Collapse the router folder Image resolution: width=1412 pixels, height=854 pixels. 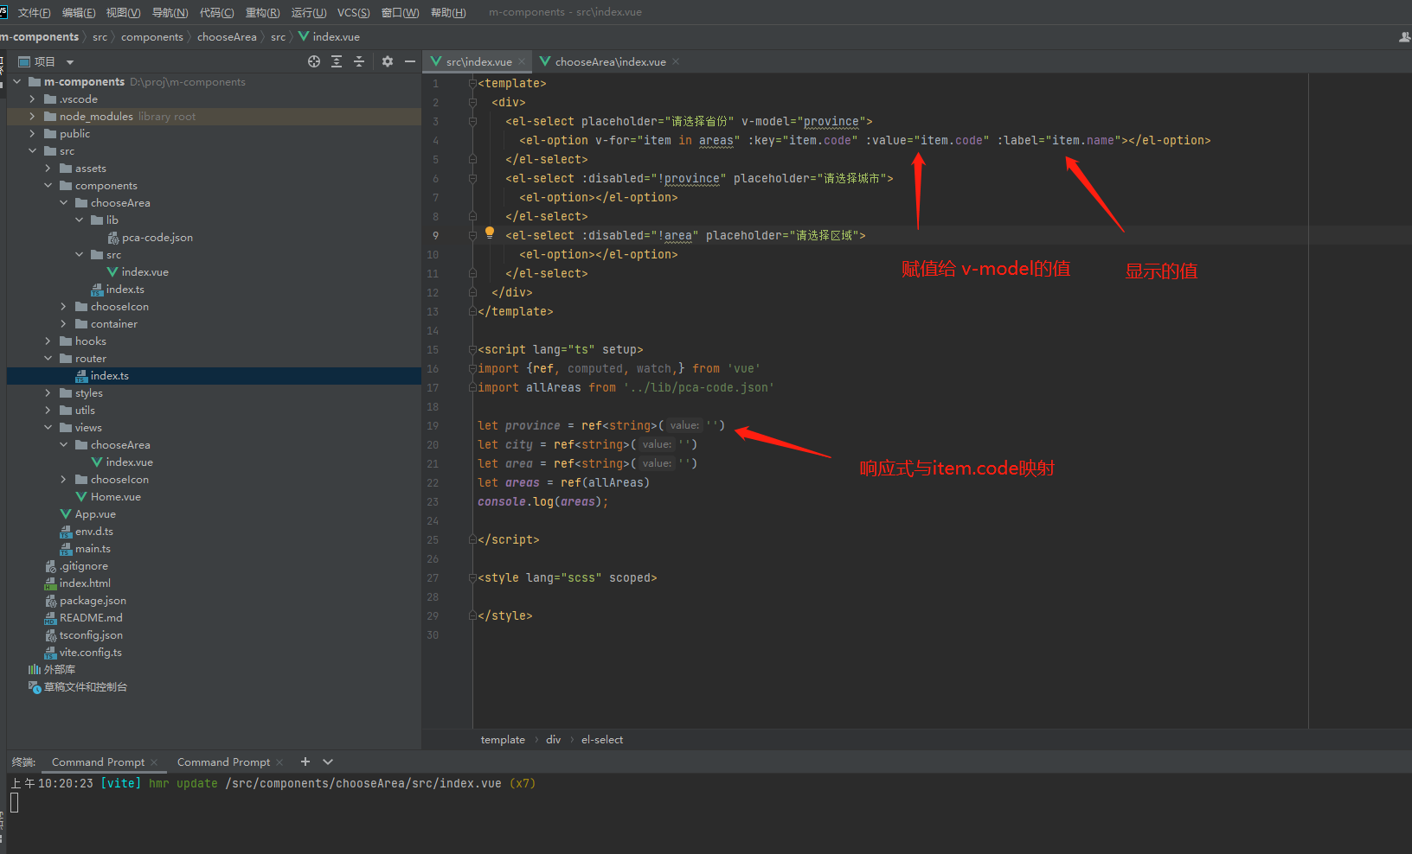(x=48, y=359)
